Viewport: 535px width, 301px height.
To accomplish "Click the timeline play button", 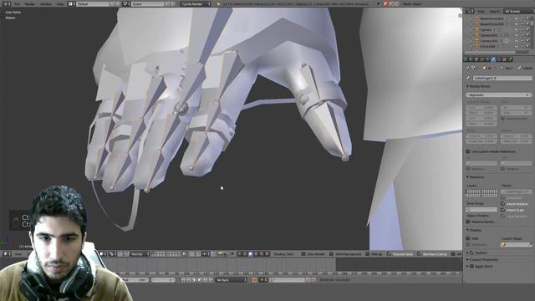I will point(200,280).
